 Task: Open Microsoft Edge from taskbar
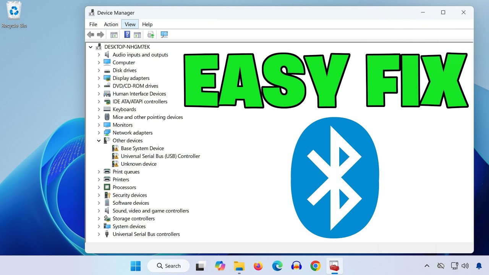point(277,266)
